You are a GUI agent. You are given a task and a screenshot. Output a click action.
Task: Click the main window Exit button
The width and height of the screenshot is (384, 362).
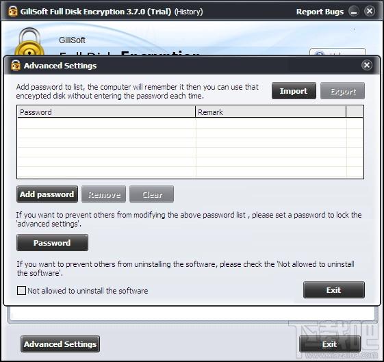tap(330, 344)
